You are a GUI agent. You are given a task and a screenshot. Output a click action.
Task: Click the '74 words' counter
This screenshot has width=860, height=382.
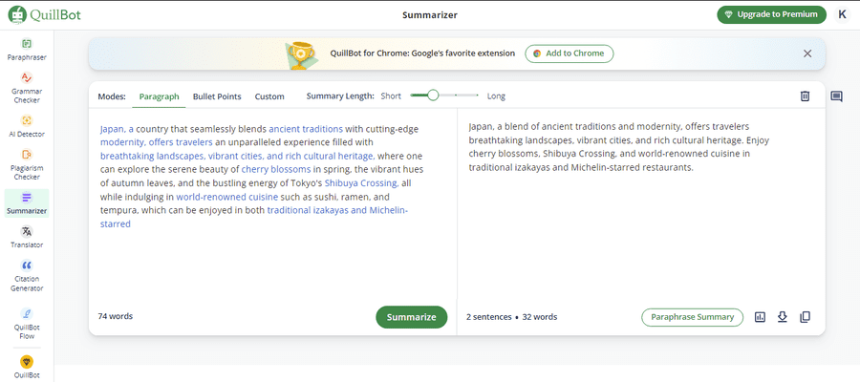tap(116, 316)
